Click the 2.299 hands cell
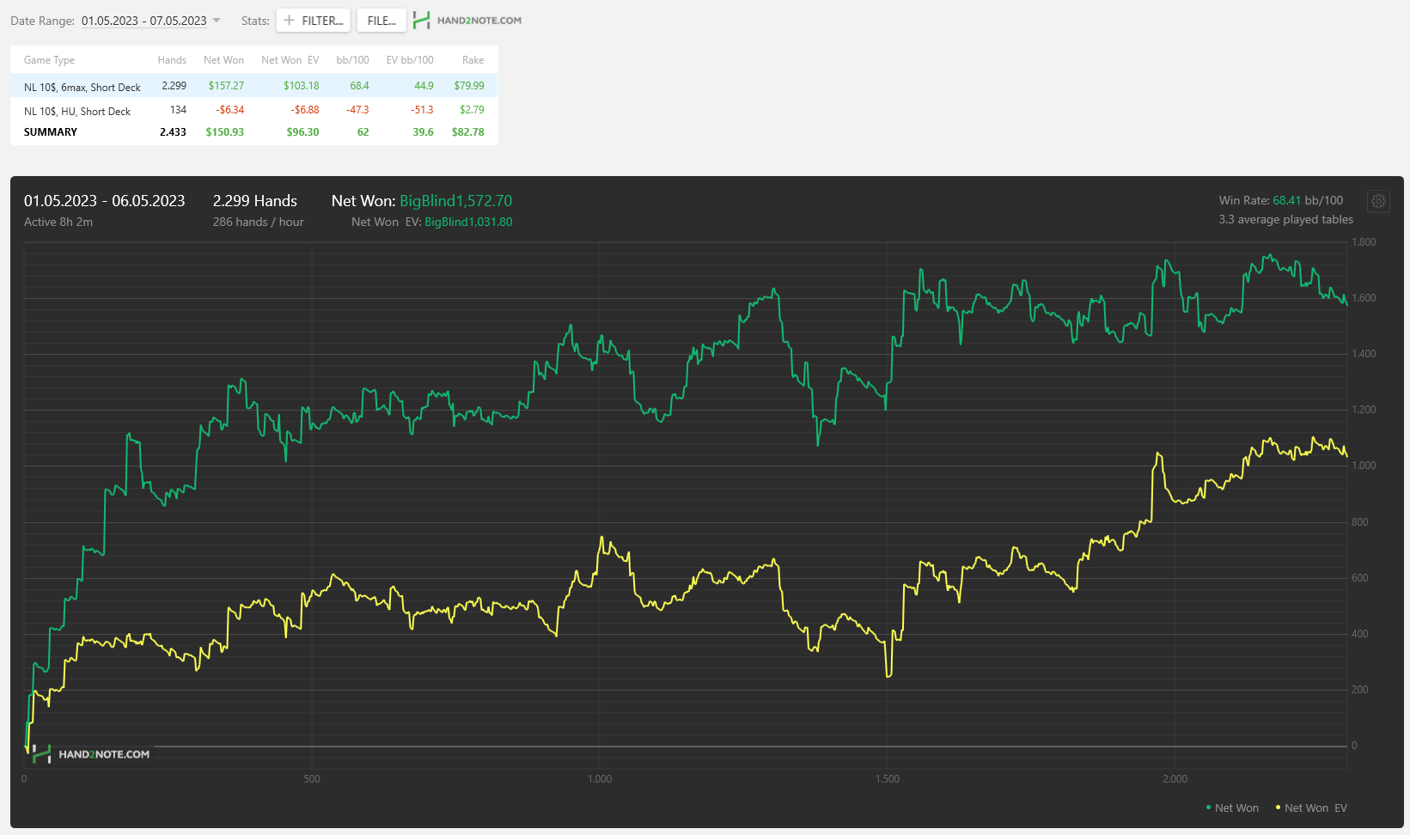1410x835 pixels. pos(174,86)
